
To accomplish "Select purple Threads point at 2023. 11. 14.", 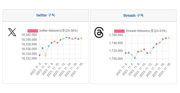I will point(156,44).
